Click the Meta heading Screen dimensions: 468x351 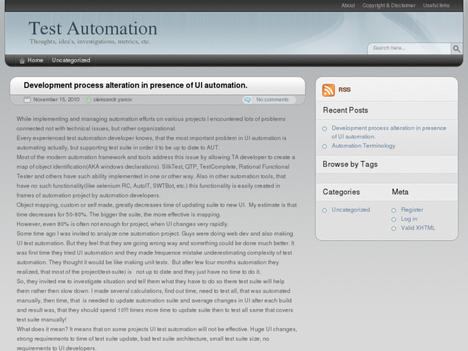[400, 192]
